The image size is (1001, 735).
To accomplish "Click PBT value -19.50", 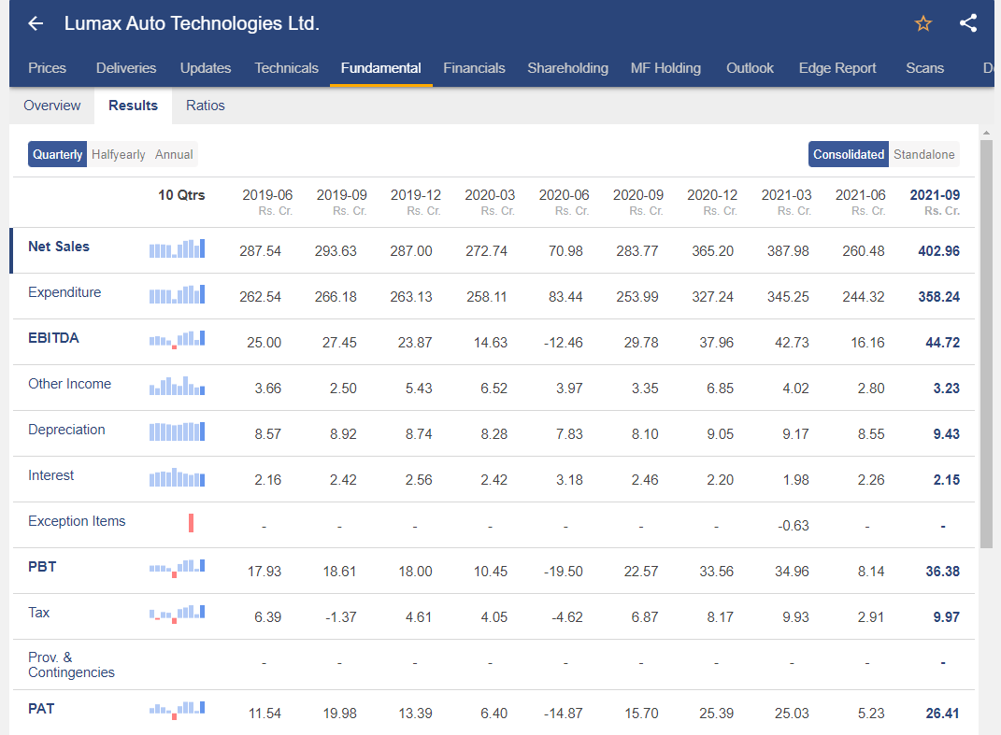I will point(563,571).
